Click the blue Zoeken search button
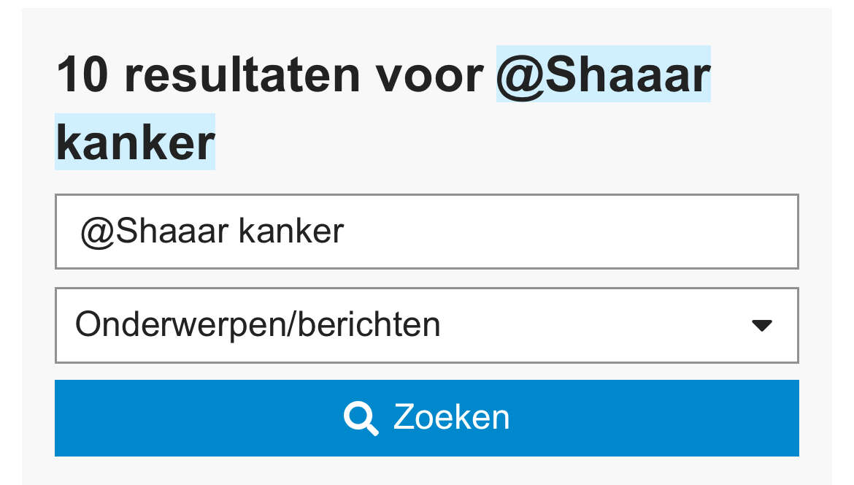The height and width of the screenshot is (485, 854). point(426,418)
